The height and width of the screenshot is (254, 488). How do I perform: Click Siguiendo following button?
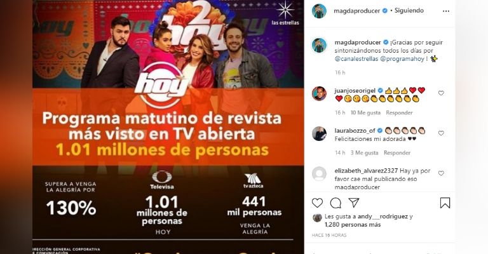pos(409,11)
